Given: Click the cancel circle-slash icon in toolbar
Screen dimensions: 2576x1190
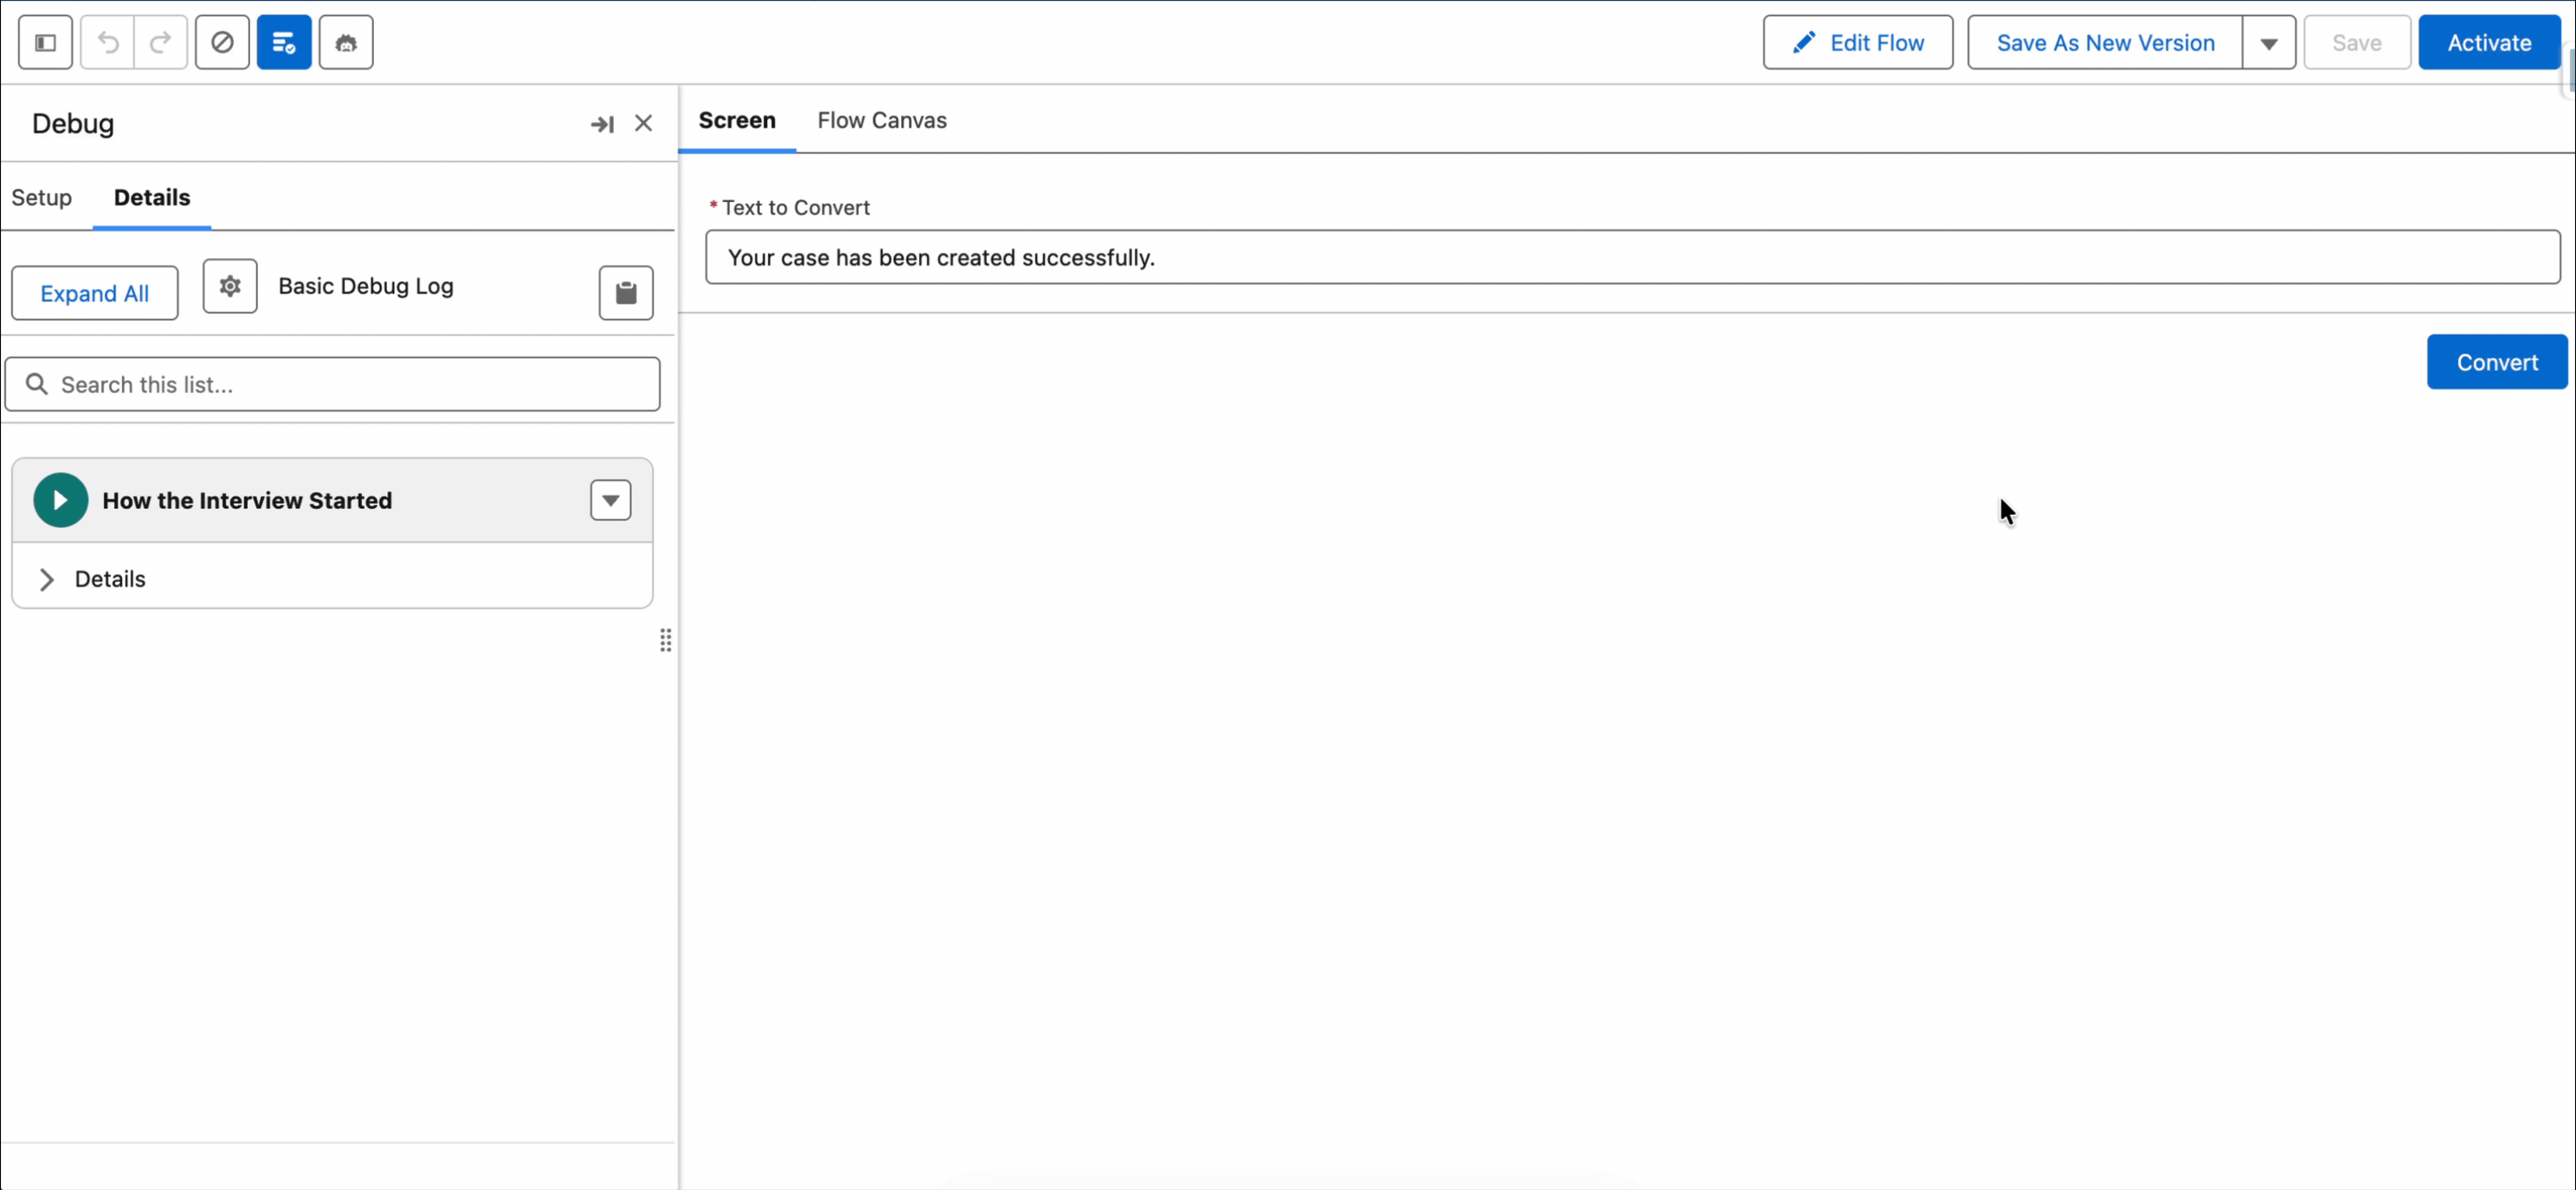Looking at the screenshot, I should (222, 42).
